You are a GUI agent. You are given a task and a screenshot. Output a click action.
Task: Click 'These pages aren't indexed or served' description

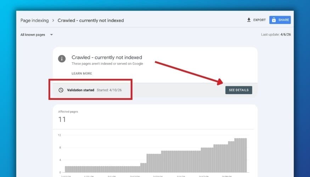(x=107, y=64)
